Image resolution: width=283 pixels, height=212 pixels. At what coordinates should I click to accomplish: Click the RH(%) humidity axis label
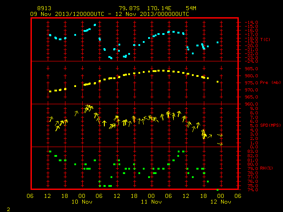click(x=266, y=168)
